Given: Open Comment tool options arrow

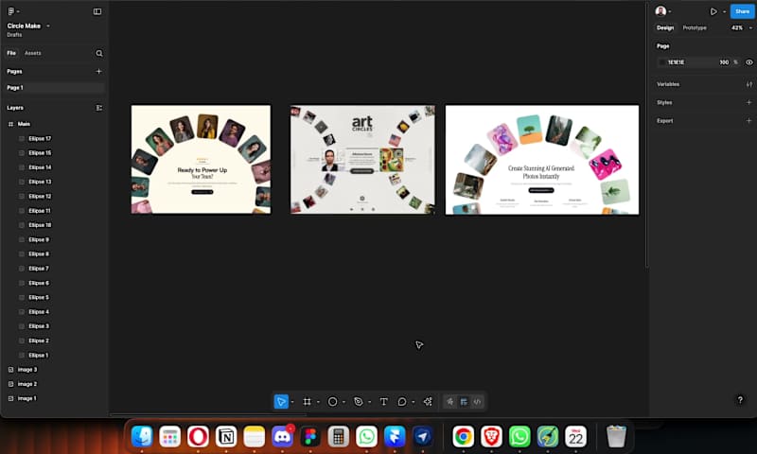Looking at the screenshot, I should point(414,402).
